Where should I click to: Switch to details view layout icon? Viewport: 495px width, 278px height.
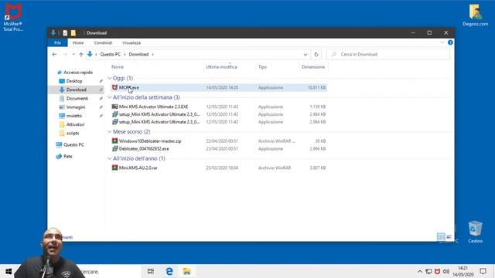[x=441, y=237]
